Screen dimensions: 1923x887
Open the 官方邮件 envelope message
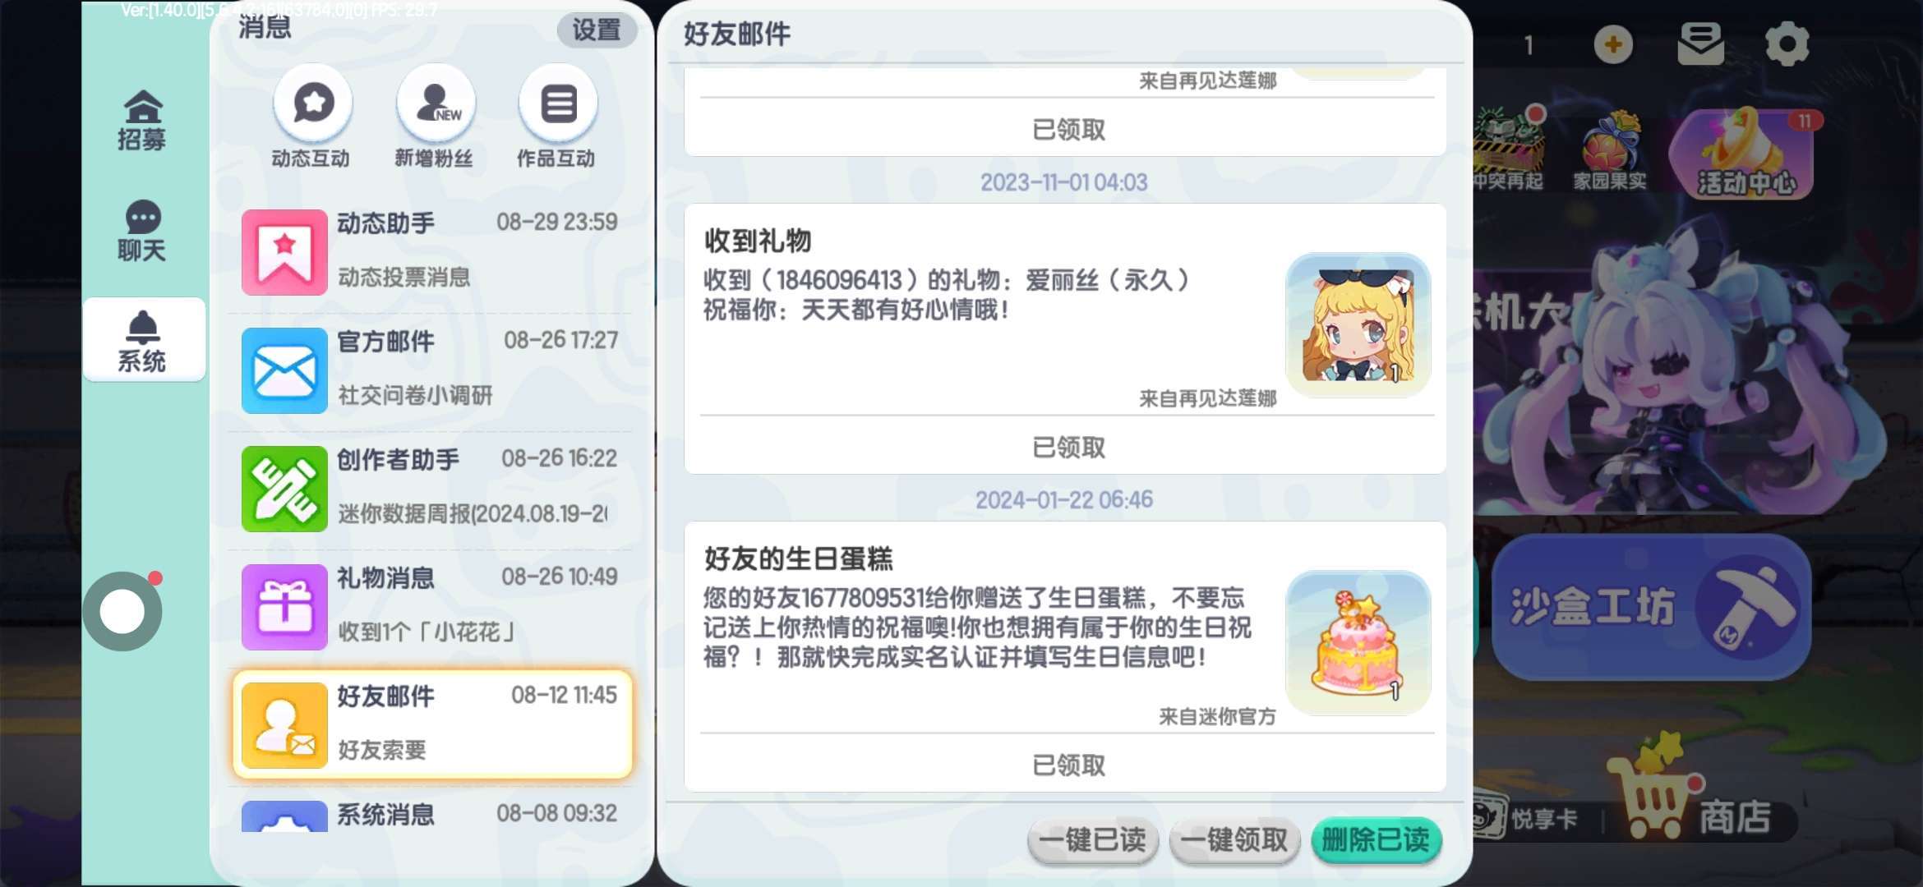432,370
